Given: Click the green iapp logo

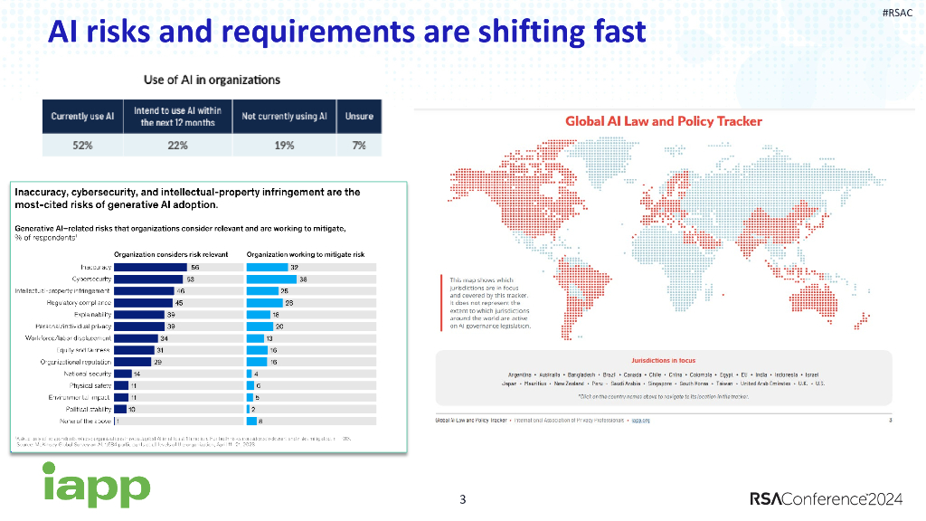Looking at the screenshot, I should tap(96, 485).
